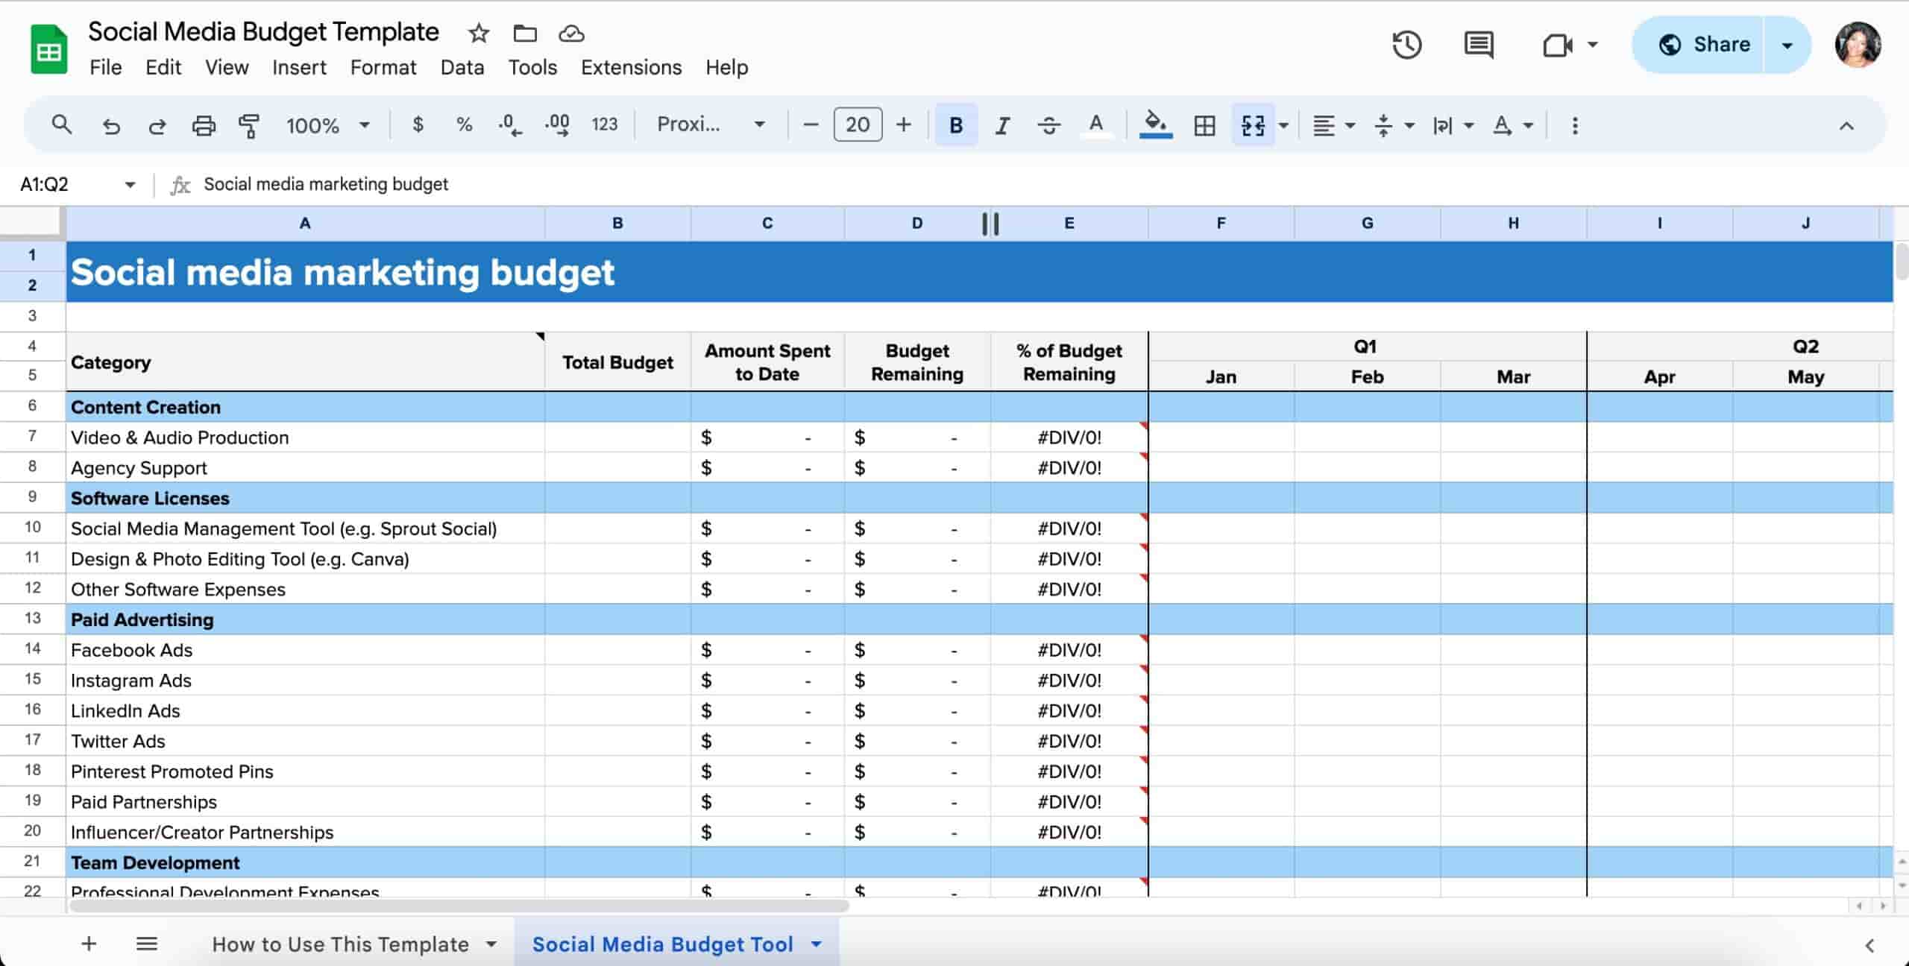Format selection as percent
The image size is (1909, 966).
tap(465, 124)
